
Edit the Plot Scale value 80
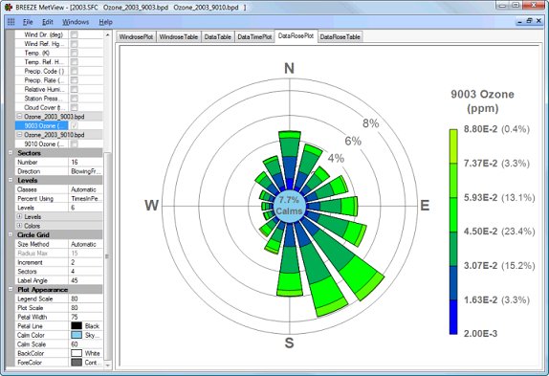coord(86,308)
